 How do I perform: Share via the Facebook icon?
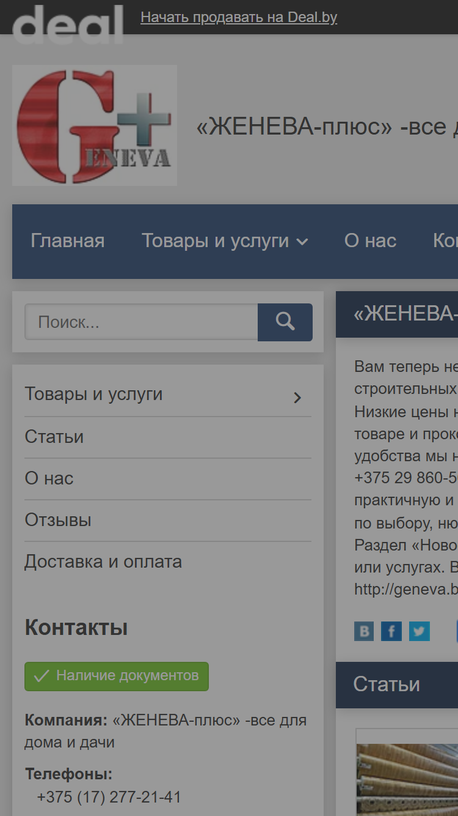point(391,631)
